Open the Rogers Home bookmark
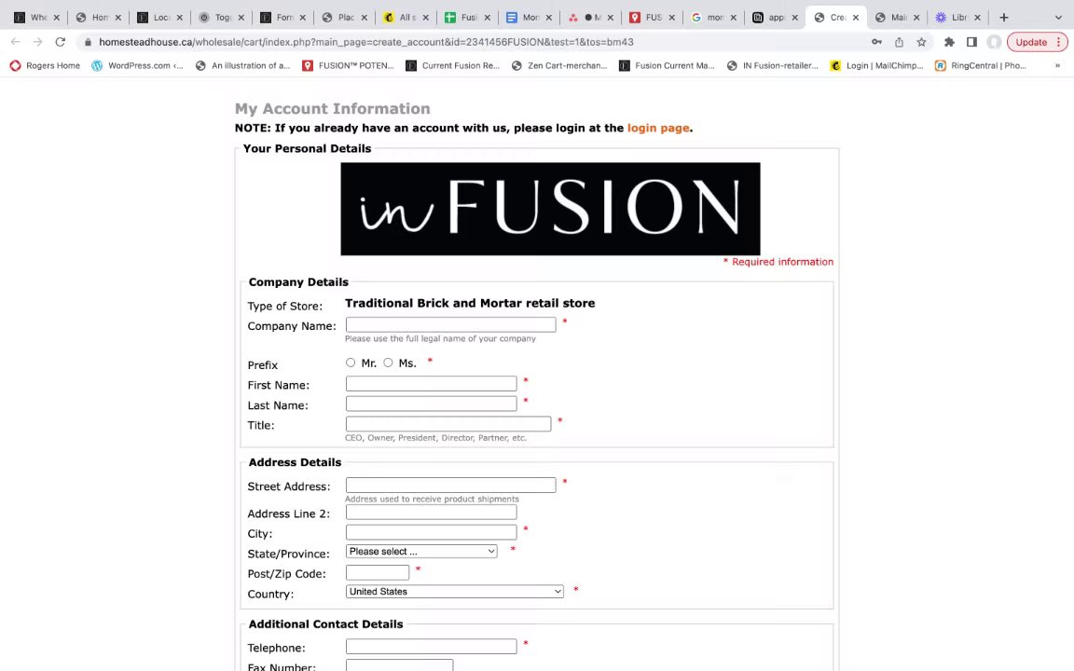Viewport: 1074px width, 671px height. pyautogui.click(x=45, y=66)
